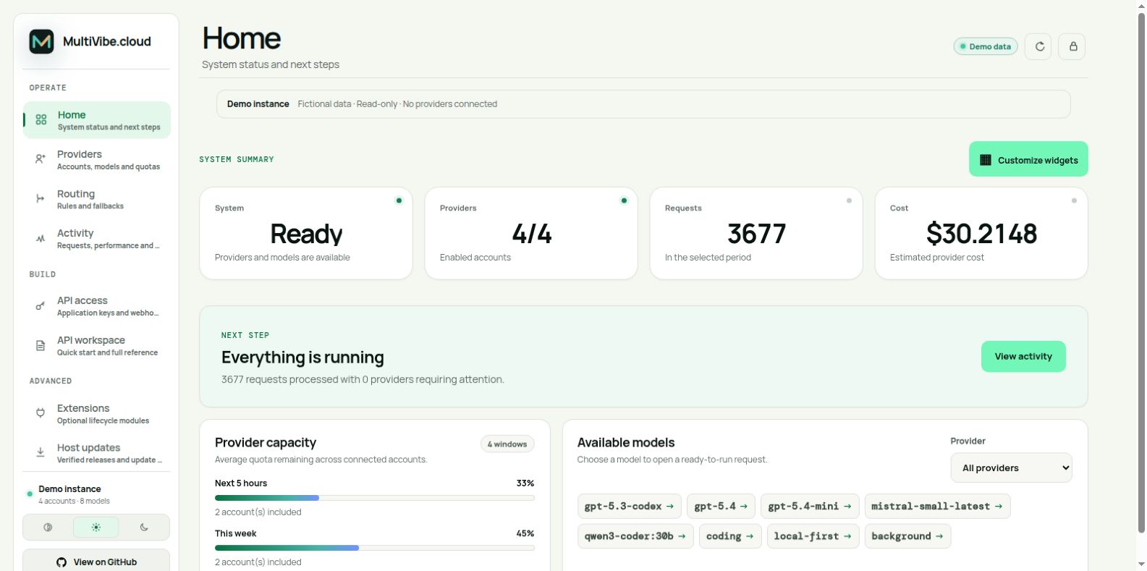Click the "SYSTEM SUMMARY" section label

pyautogui.click(x=237, y=159)
